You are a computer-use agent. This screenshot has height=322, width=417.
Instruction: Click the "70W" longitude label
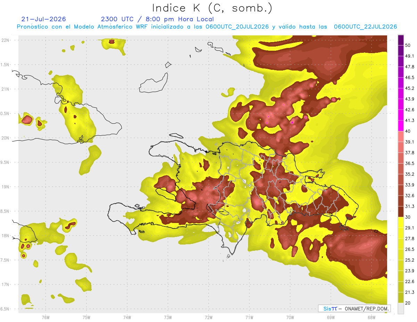click(x=290, y=317)
